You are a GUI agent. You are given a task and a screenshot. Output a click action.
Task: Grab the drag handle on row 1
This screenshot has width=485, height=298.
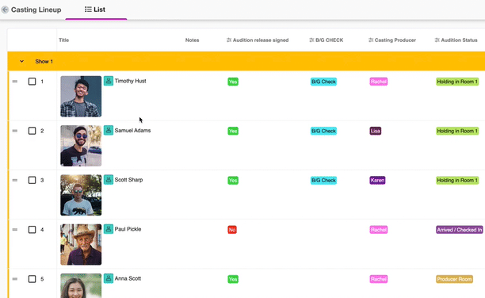pyautogui.click(x=15, y=82)
